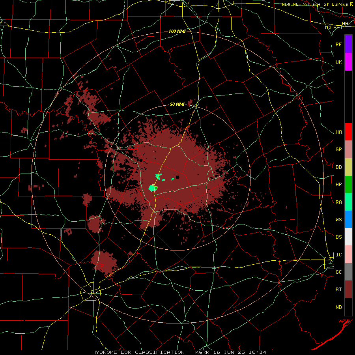This screenshot has width=355, height=355.
Task: Click the HR green legend swatch
Action: pyautogui.click(x=348, y=184)
